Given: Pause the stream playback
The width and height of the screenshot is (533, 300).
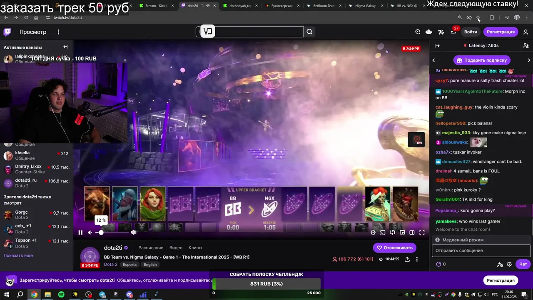Looking at the screenshot, I should 80,232.
